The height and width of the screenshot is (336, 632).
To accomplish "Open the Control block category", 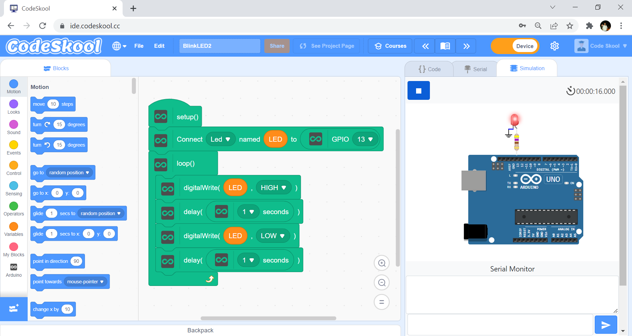I will coord(13,169).
